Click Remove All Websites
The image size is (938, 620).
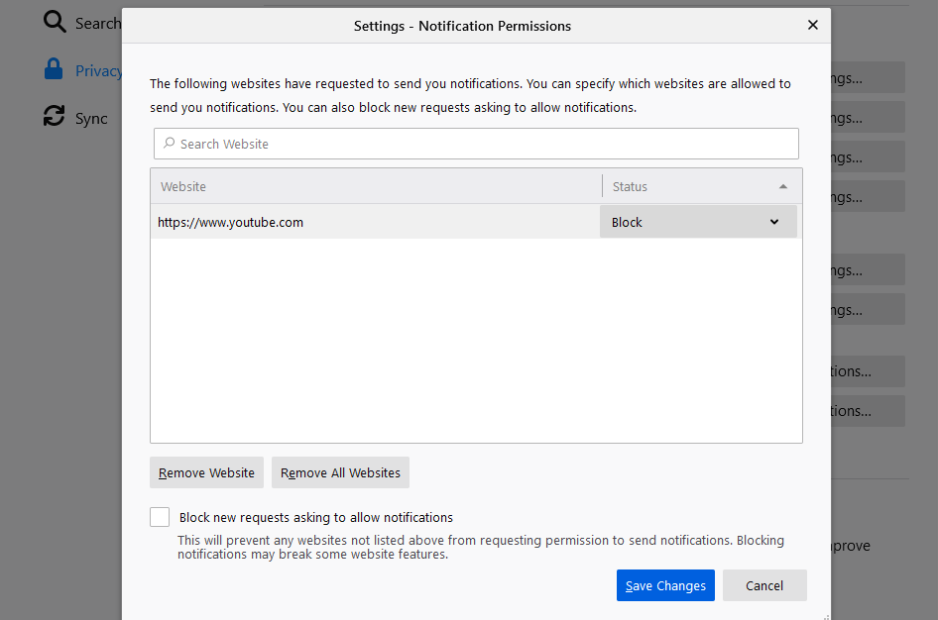[x=340, y=472]
